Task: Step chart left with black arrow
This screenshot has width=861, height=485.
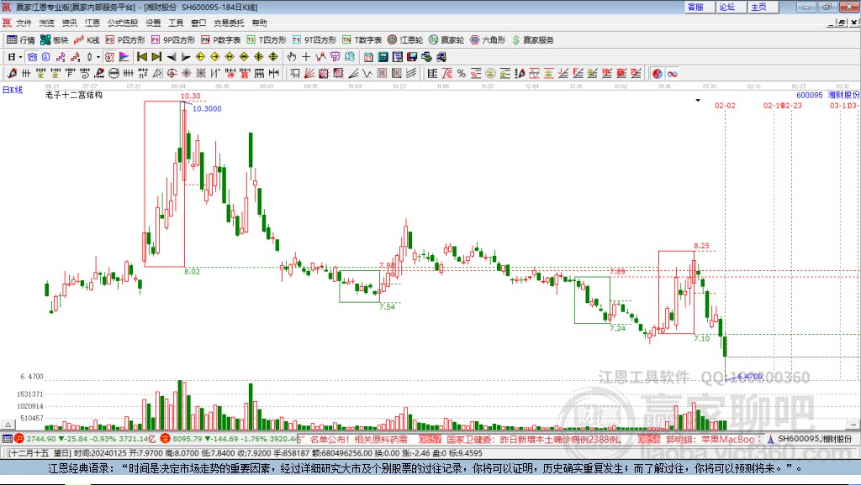Action: (x=172, y=57)
